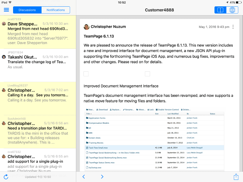Screen dimensions: 243x182
Task: Click Delete... in the document toolbar screenshot
Action: [x=186, y=110]
